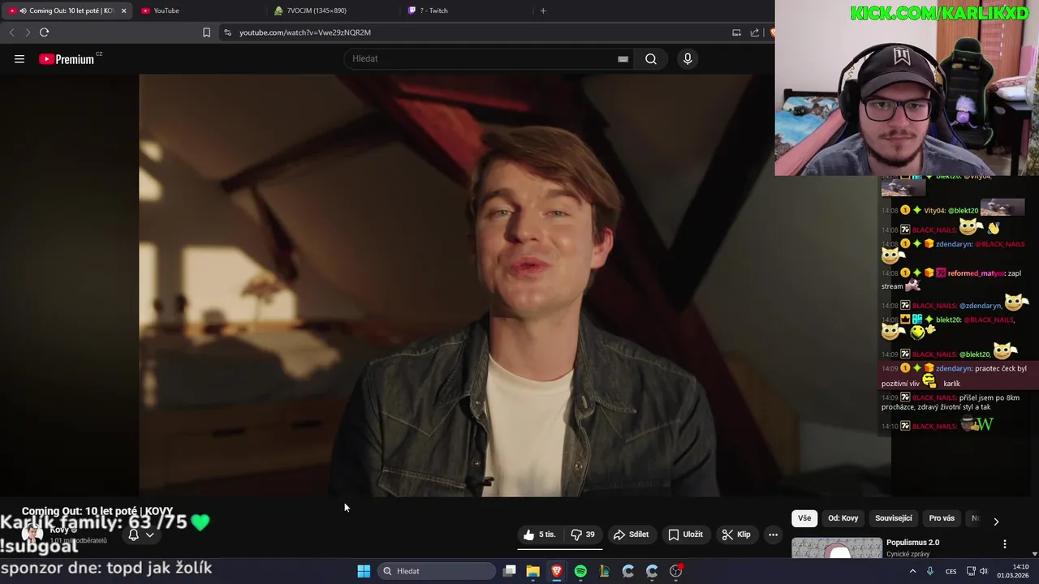Open League of Legends icon on the taskbar

point(605,571)
